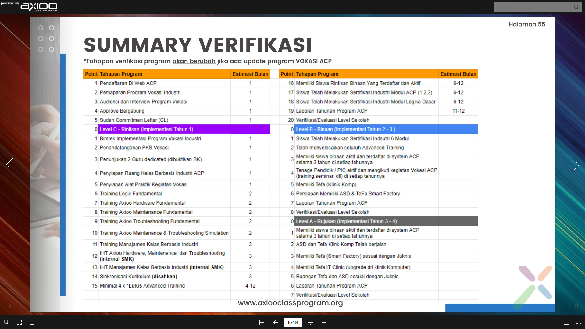Click the download icon
Screen dimensions: 585x329
(566, 322)
